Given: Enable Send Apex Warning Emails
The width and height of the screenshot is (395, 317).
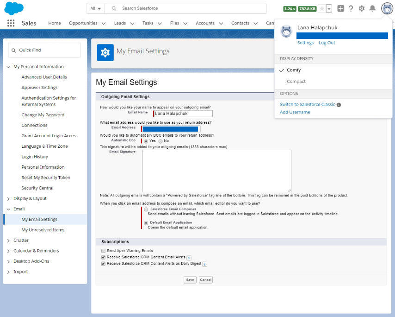Looking at the screenshot, I should click(x=104, y=250).
